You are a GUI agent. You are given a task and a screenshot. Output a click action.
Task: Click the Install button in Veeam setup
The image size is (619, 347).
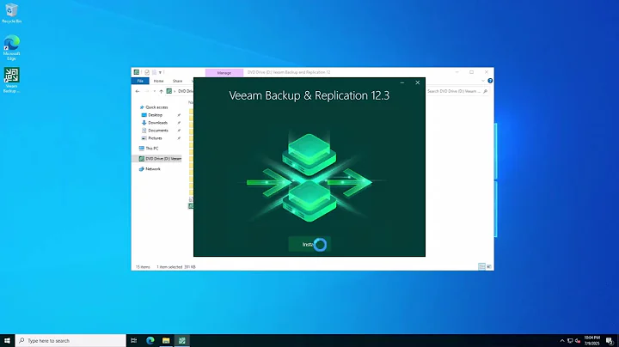[309, 244]
